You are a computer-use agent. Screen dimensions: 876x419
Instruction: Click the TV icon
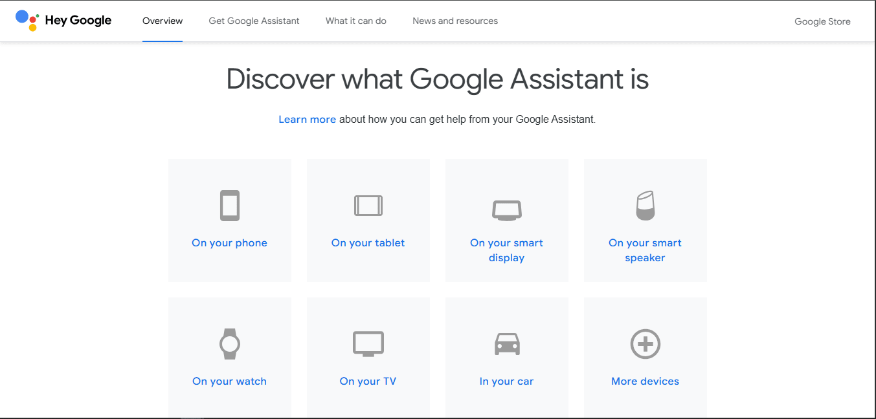368,343
